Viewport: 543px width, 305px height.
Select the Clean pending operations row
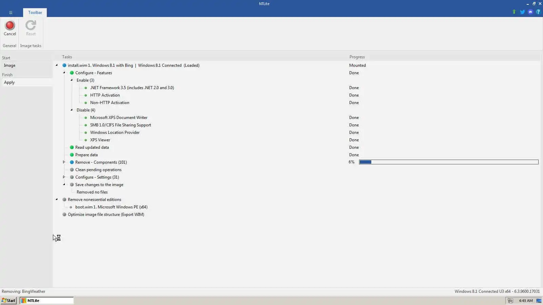click(98, 170)
